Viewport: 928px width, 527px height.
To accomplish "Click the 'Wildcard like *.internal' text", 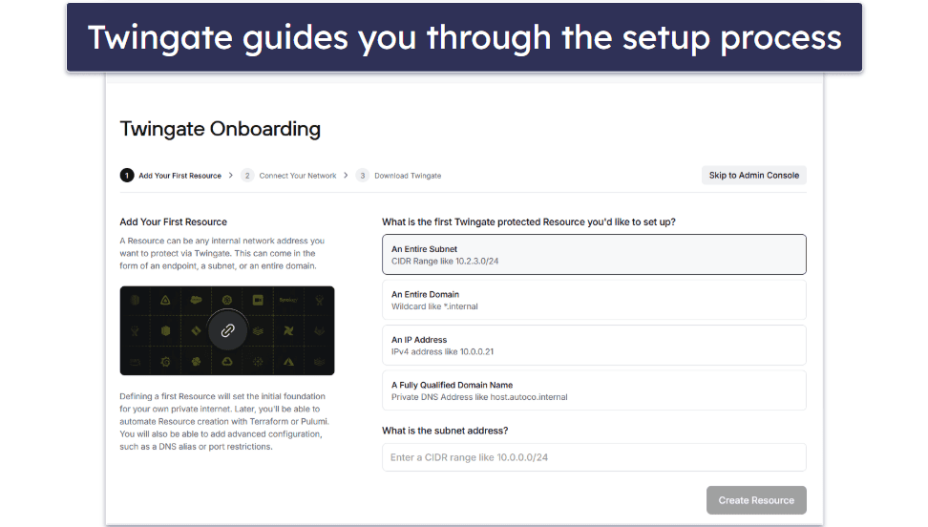I will coord(434,306).
